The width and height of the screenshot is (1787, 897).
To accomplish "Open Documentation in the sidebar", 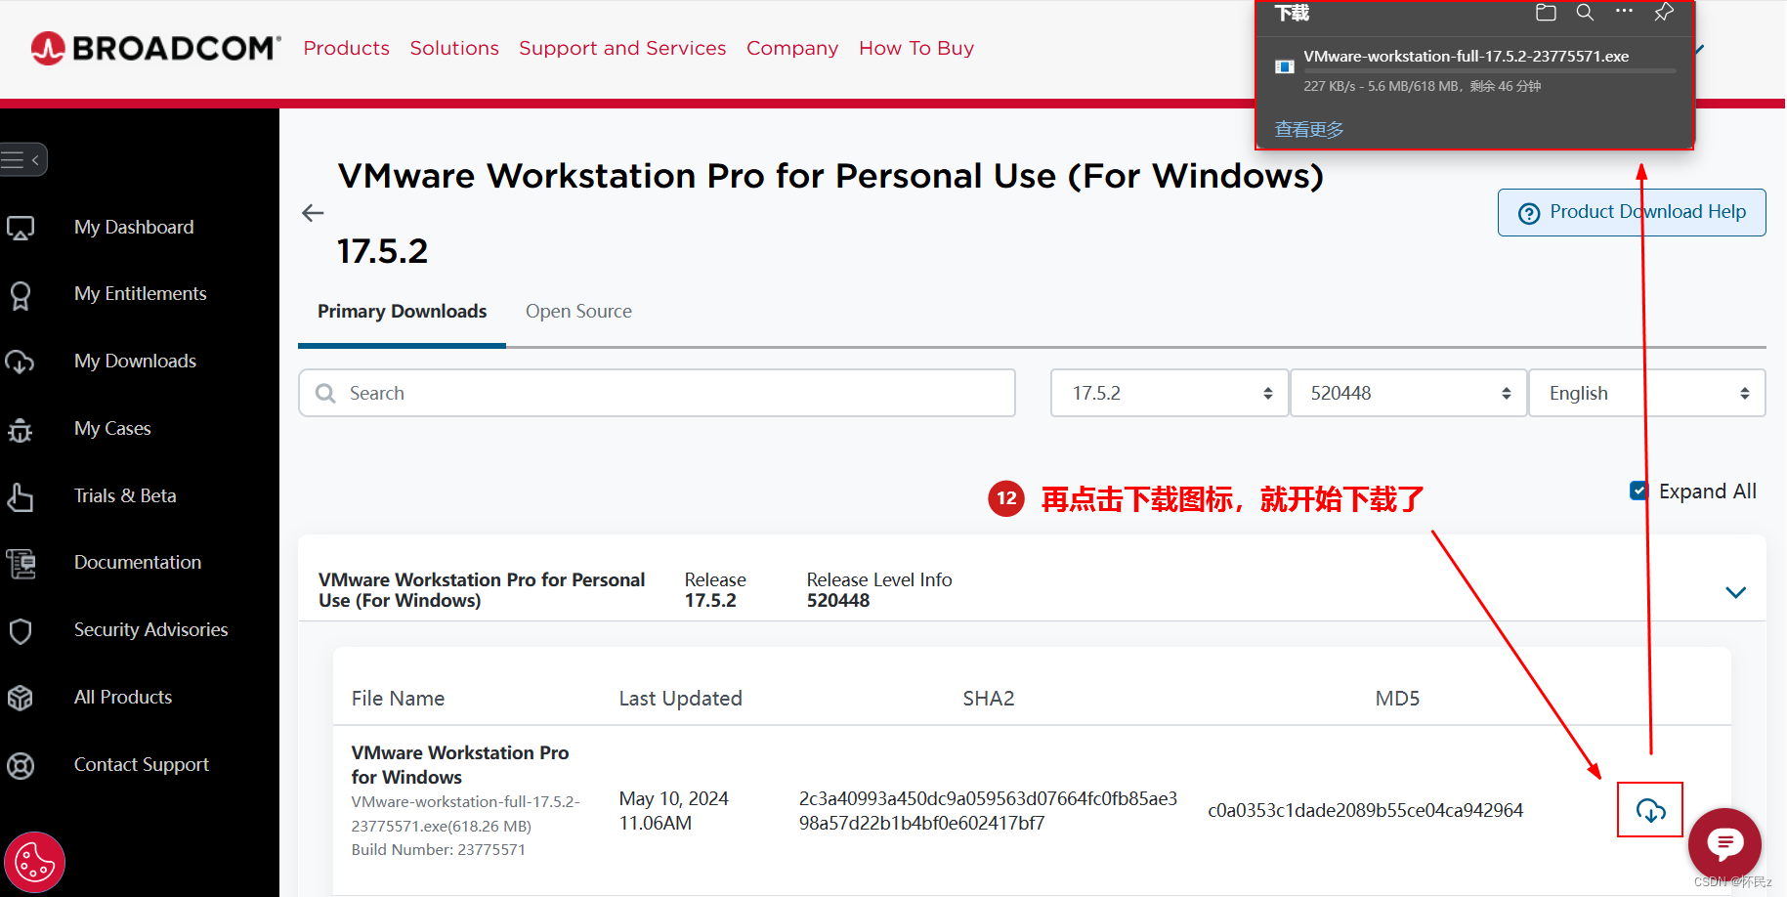I will click(x=138, y=562).
